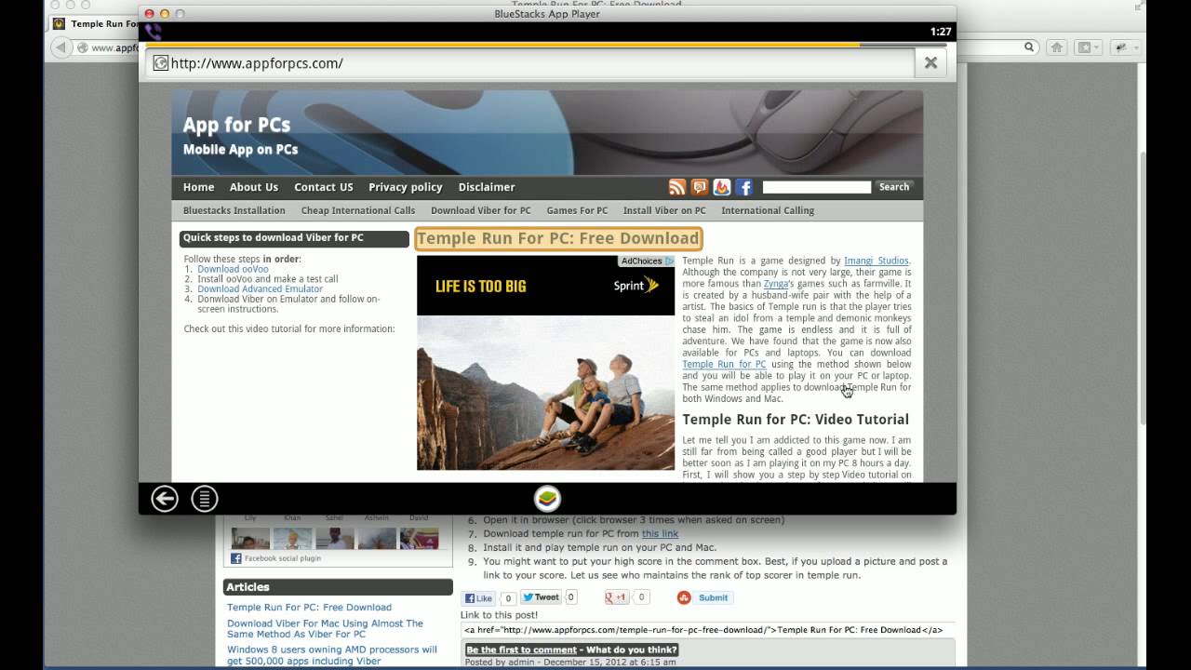Viewport: 1191px width, 670px height.
Task: Select the Temple Run Safari tab
Action: tap(93, 23)
